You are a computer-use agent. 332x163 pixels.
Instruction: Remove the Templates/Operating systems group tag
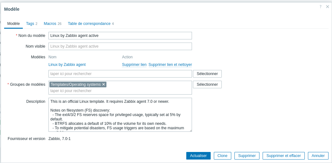point(104,84)
